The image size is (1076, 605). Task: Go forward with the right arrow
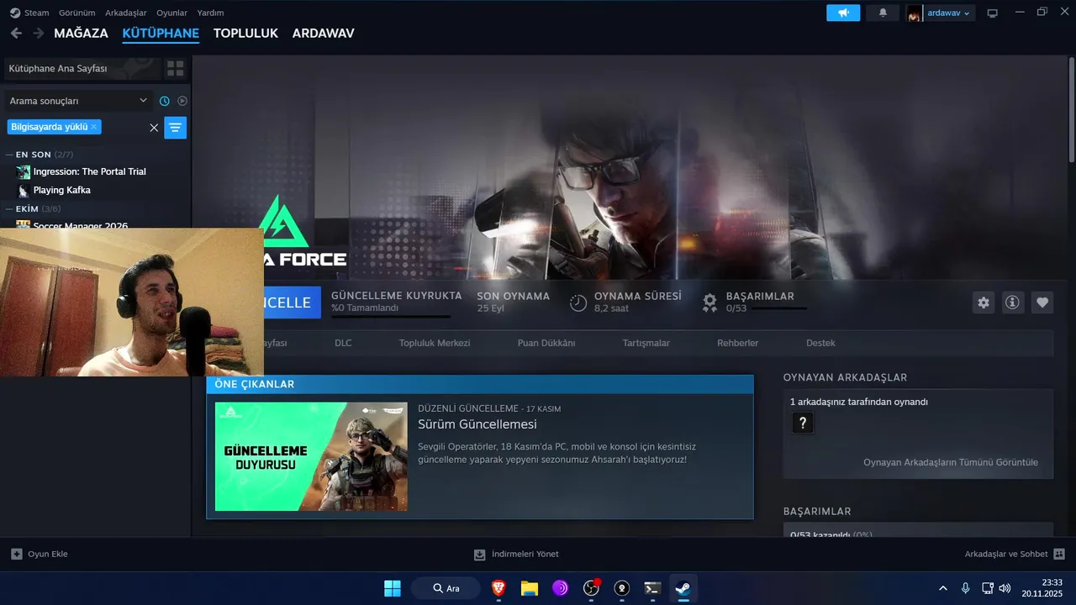point(39,33)
